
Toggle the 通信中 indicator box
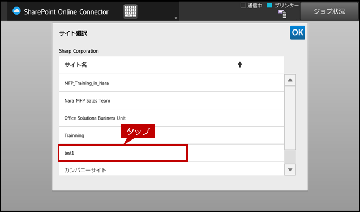[x=243, y=5]
